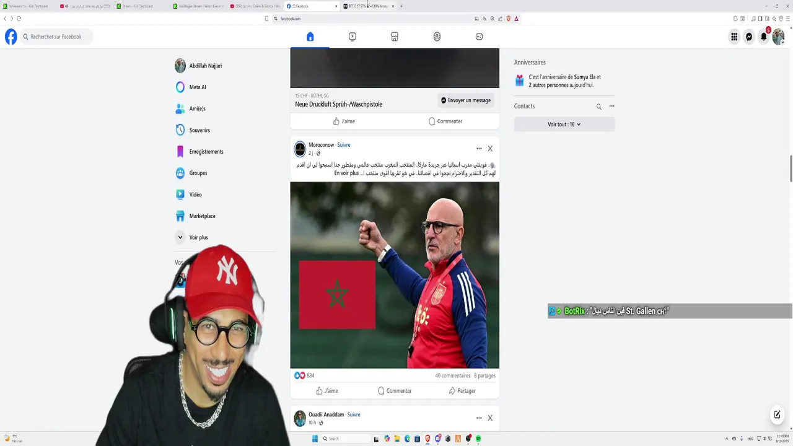Comment on the Druckluft listing

tap(445, 121)
